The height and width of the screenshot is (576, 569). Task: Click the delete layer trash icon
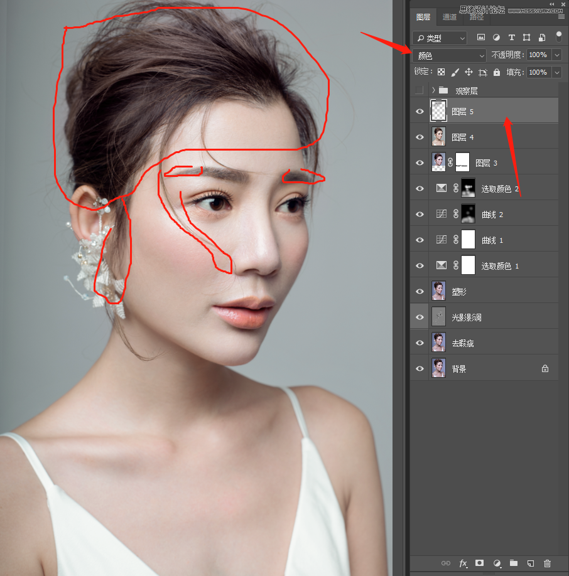[x=547, y=563]
